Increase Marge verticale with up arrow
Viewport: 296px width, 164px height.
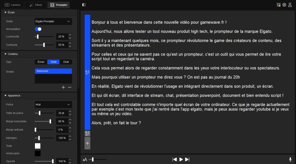click(x=70, y=128)
